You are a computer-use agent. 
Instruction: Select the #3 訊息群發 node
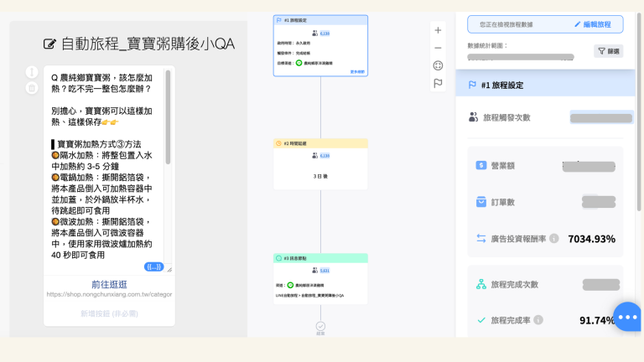click(320, 258)
